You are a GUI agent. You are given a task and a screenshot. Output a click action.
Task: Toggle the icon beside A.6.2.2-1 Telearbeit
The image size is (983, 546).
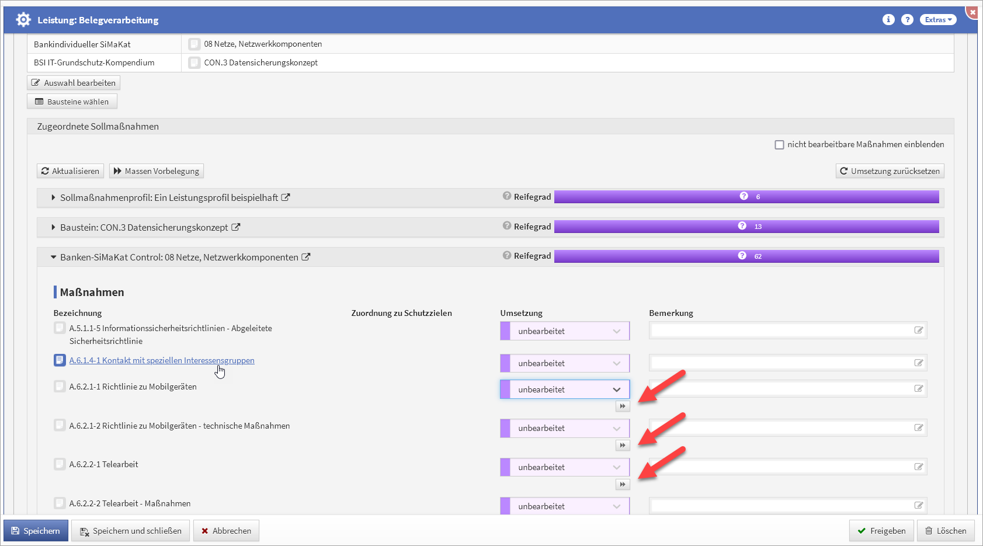[60, 464]
